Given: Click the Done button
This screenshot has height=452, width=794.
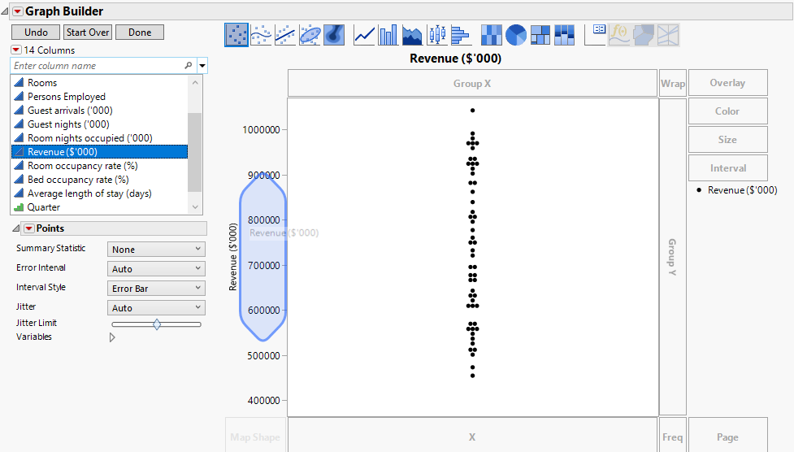Looking at the screenshot, I should (x=140, y=32).
